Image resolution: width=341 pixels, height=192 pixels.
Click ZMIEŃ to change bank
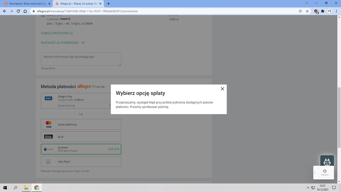[x=114, y=149]
